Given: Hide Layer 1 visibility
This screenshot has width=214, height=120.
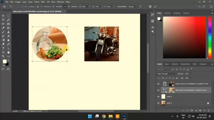Looking at the screenshot, I should (158, 103).
